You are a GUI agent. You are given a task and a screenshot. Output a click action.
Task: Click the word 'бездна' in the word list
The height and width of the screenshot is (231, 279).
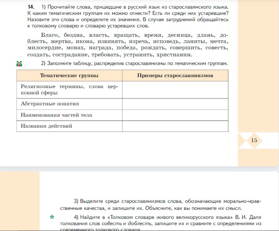coord(73,35)
